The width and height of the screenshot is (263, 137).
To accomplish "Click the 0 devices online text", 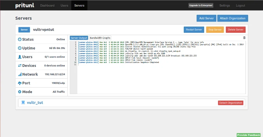I will click(x=55, y=66).
